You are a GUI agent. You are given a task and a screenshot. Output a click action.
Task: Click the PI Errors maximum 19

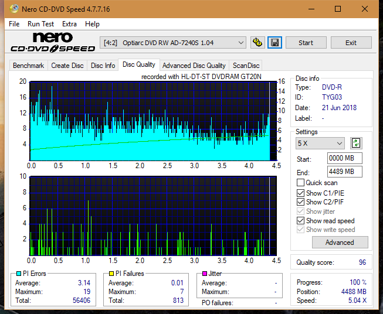(87, 292)
